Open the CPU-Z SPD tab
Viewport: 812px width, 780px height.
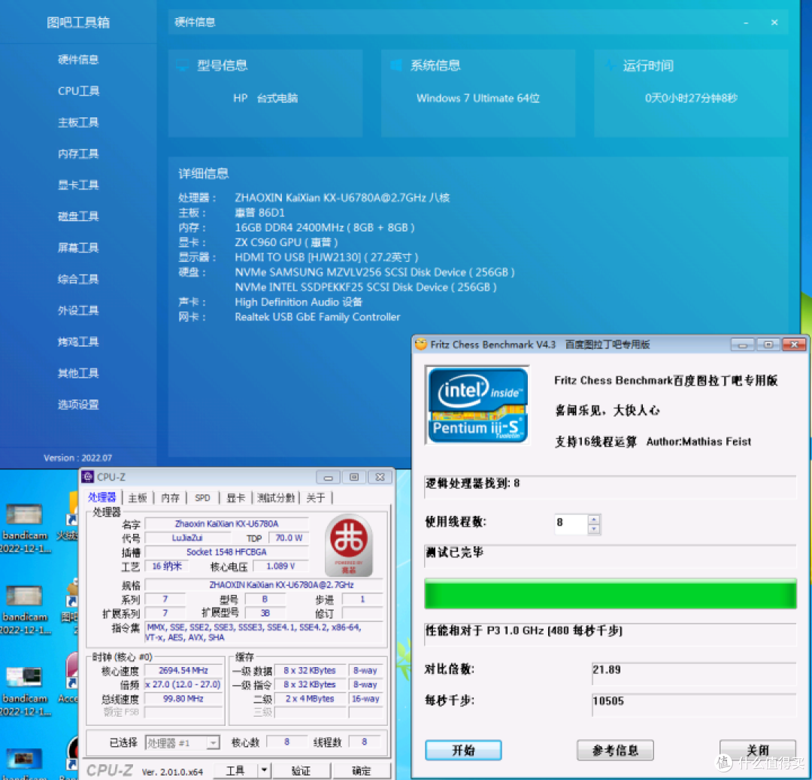tap(202, 498)
